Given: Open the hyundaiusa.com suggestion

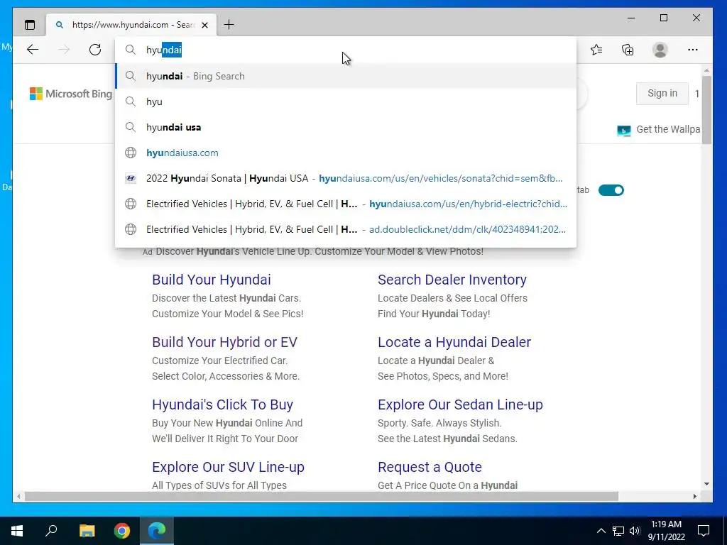Looking at the screenshot, I should click(346, 153).
